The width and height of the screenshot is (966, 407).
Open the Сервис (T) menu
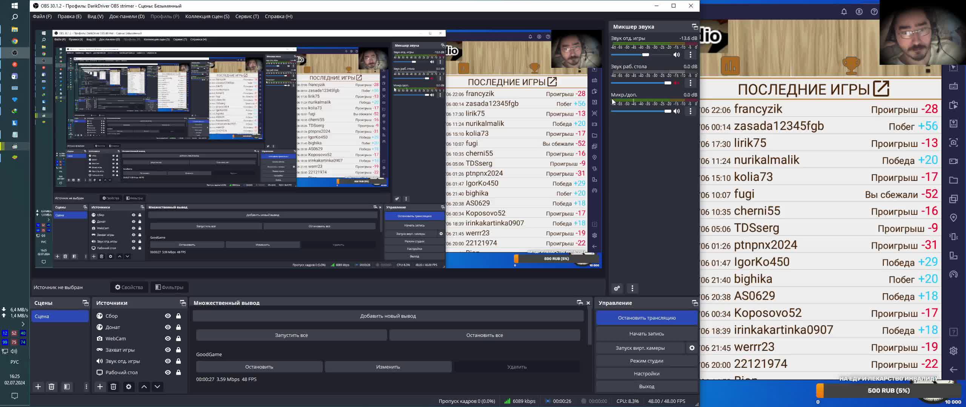pos(247,16)
